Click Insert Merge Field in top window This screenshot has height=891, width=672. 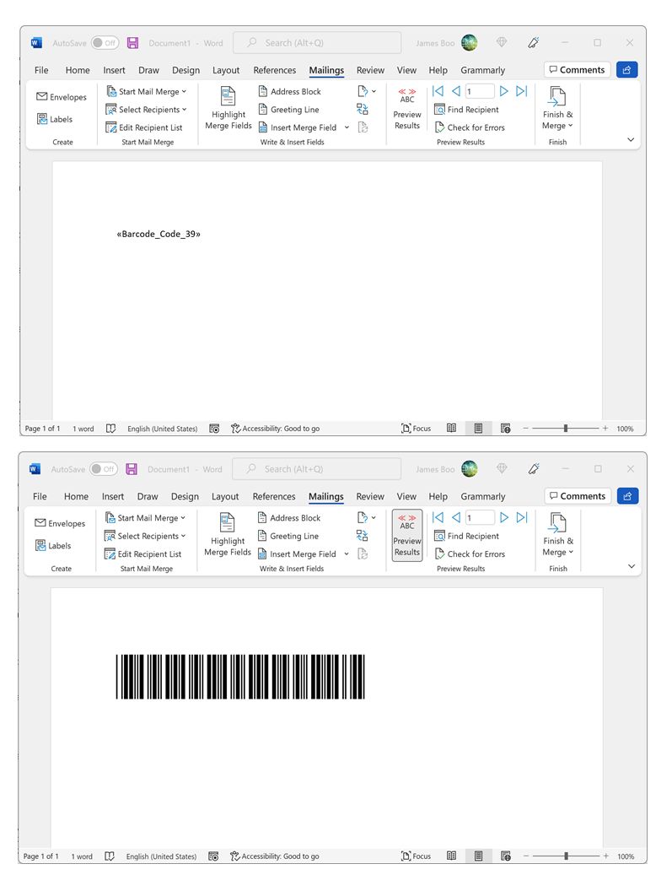coord(298,127)
